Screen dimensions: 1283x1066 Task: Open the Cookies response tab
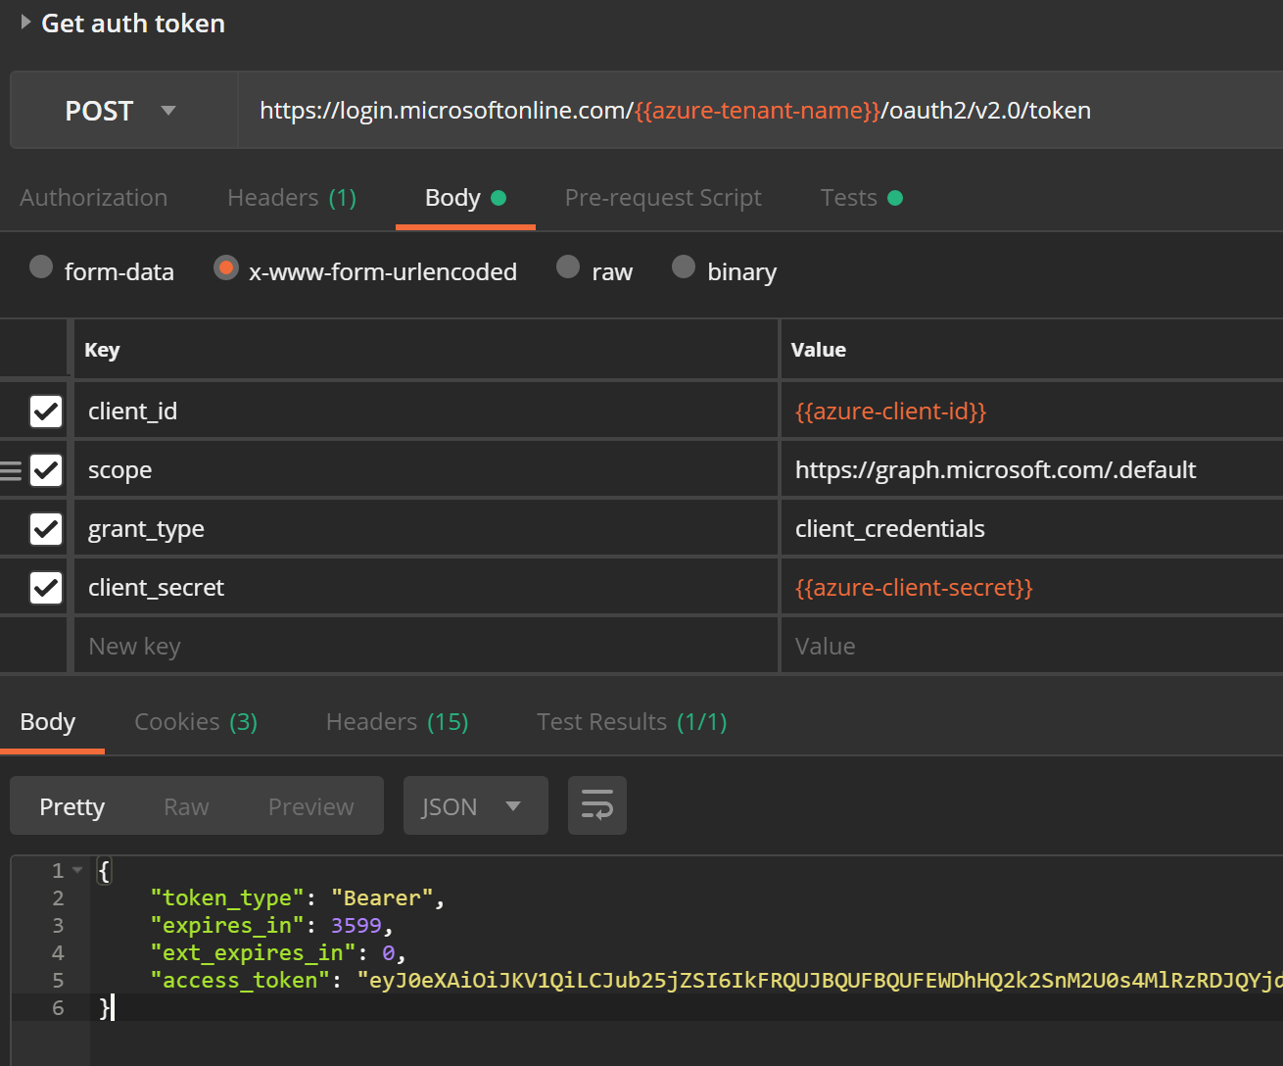[195, 721]
